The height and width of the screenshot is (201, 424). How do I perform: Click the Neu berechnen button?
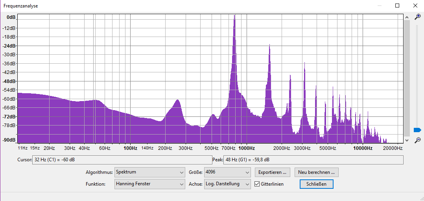click(x=316, y=172)
